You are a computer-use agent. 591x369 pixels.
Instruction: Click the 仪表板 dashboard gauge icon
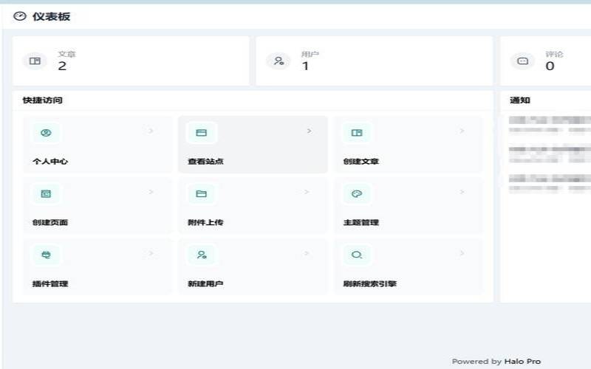(20, 16)
